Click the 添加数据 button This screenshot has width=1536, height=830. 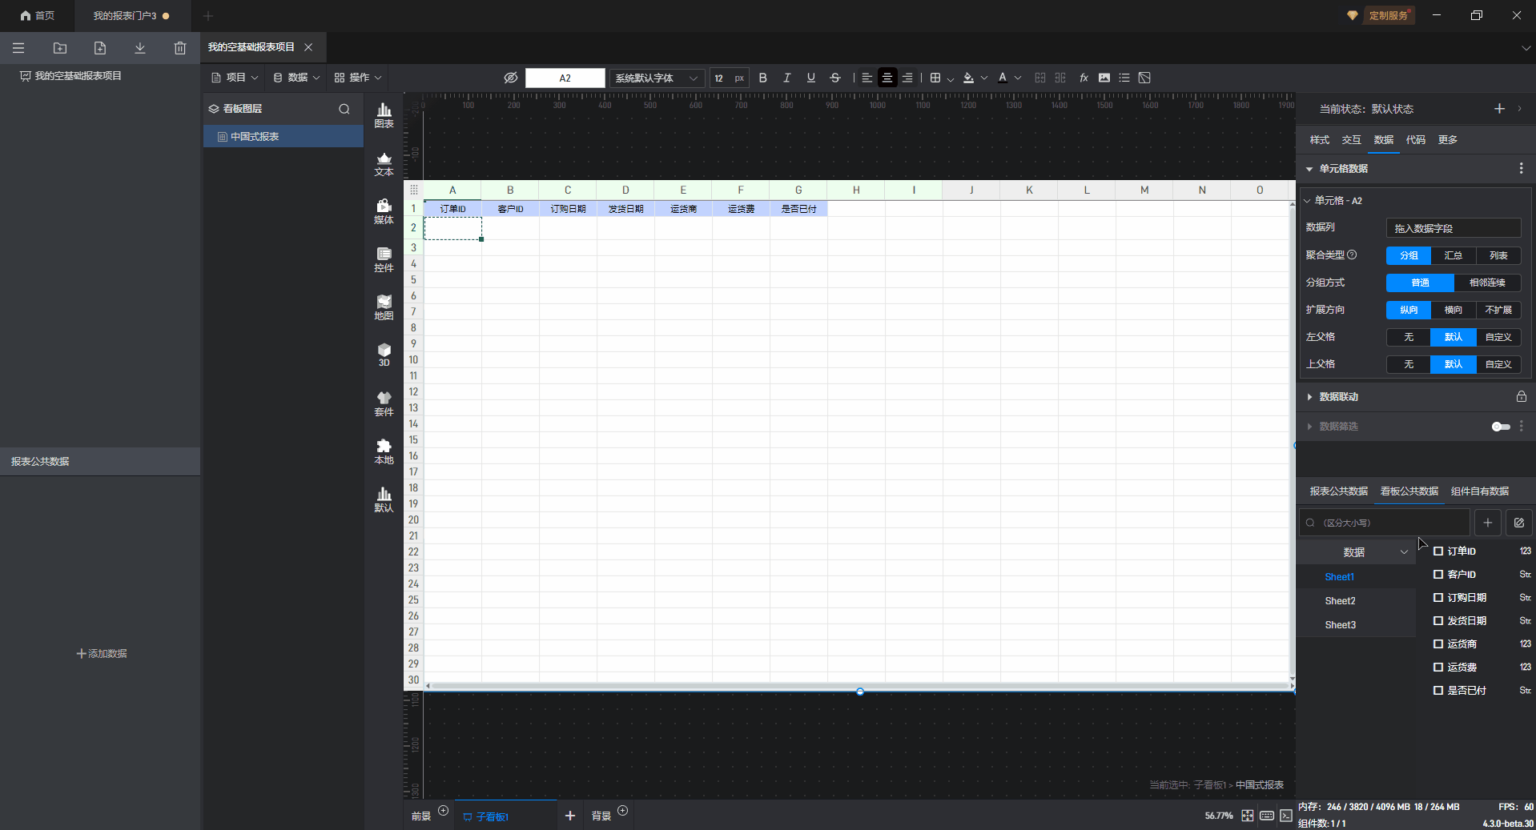[102, 654]
